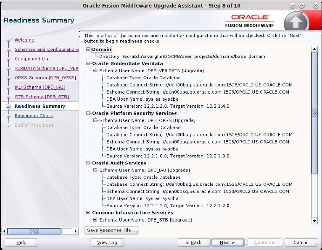Click Save Response File button

point(111,230)
